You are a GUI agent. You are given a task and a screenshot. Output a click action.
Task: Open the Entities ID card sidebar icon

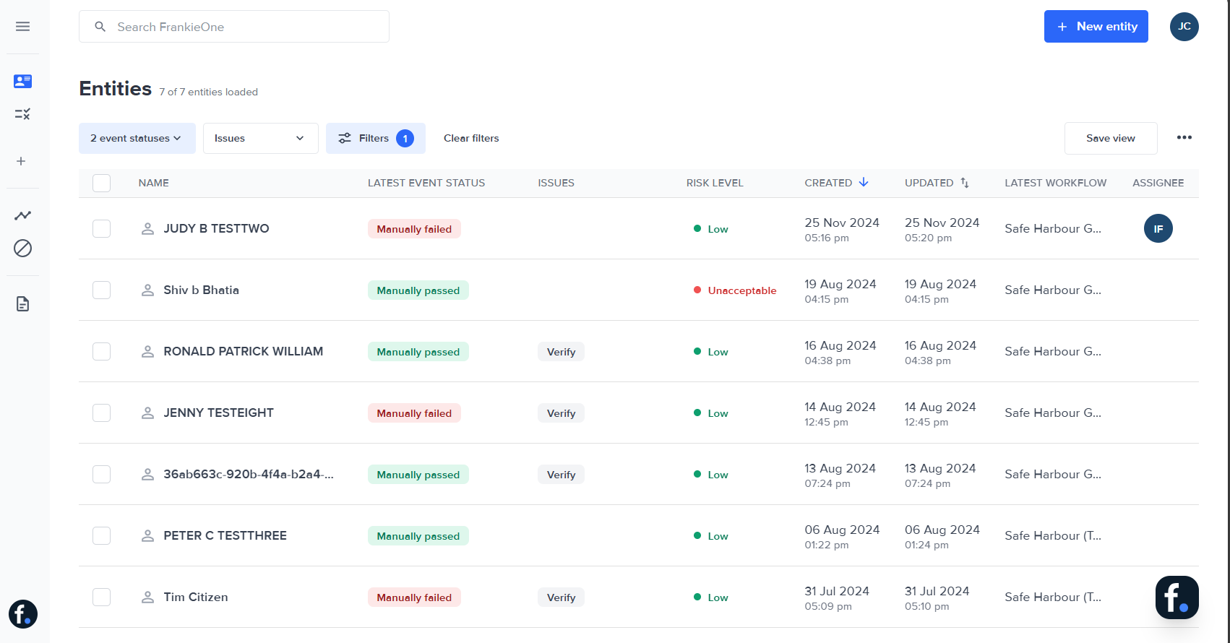(x=22, y=81)
